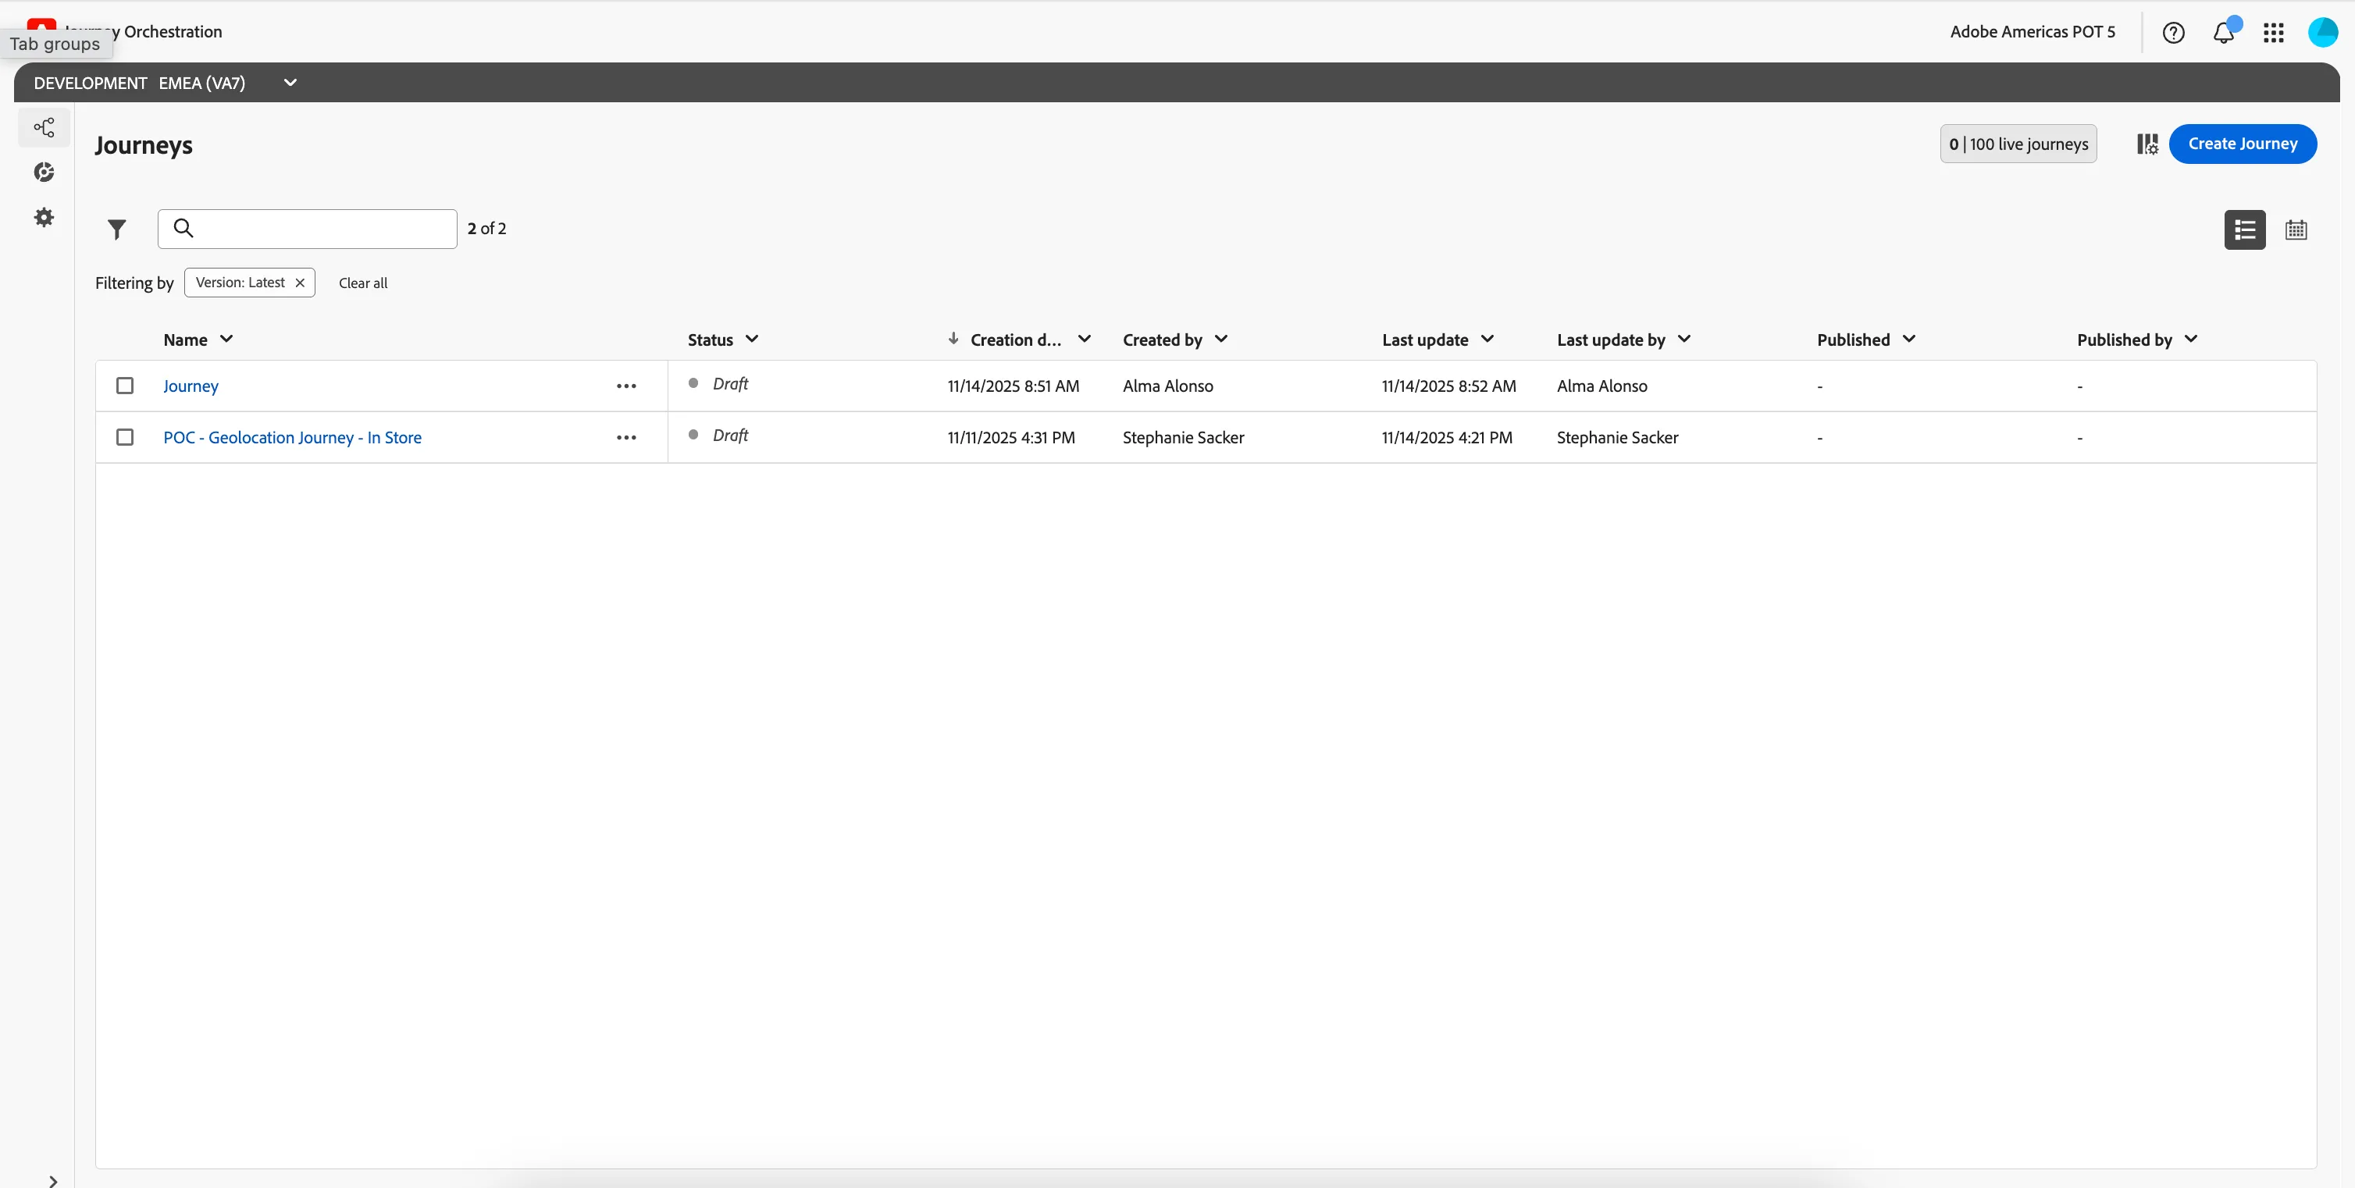The height and width of the screenshot is (1188, 2355).
Task: Open the Creation date column chevron
Action: pos(1085,339)
